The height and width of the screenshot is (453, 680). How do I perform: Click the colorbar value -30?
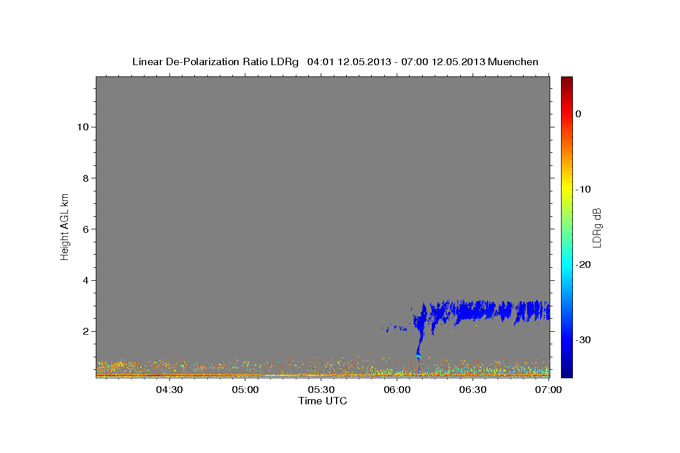click(584, 340)
